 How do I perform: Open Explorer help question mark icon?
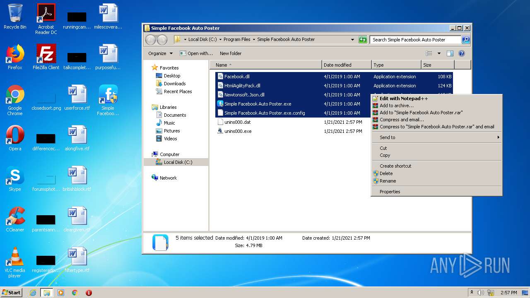(x=462, y=53)
